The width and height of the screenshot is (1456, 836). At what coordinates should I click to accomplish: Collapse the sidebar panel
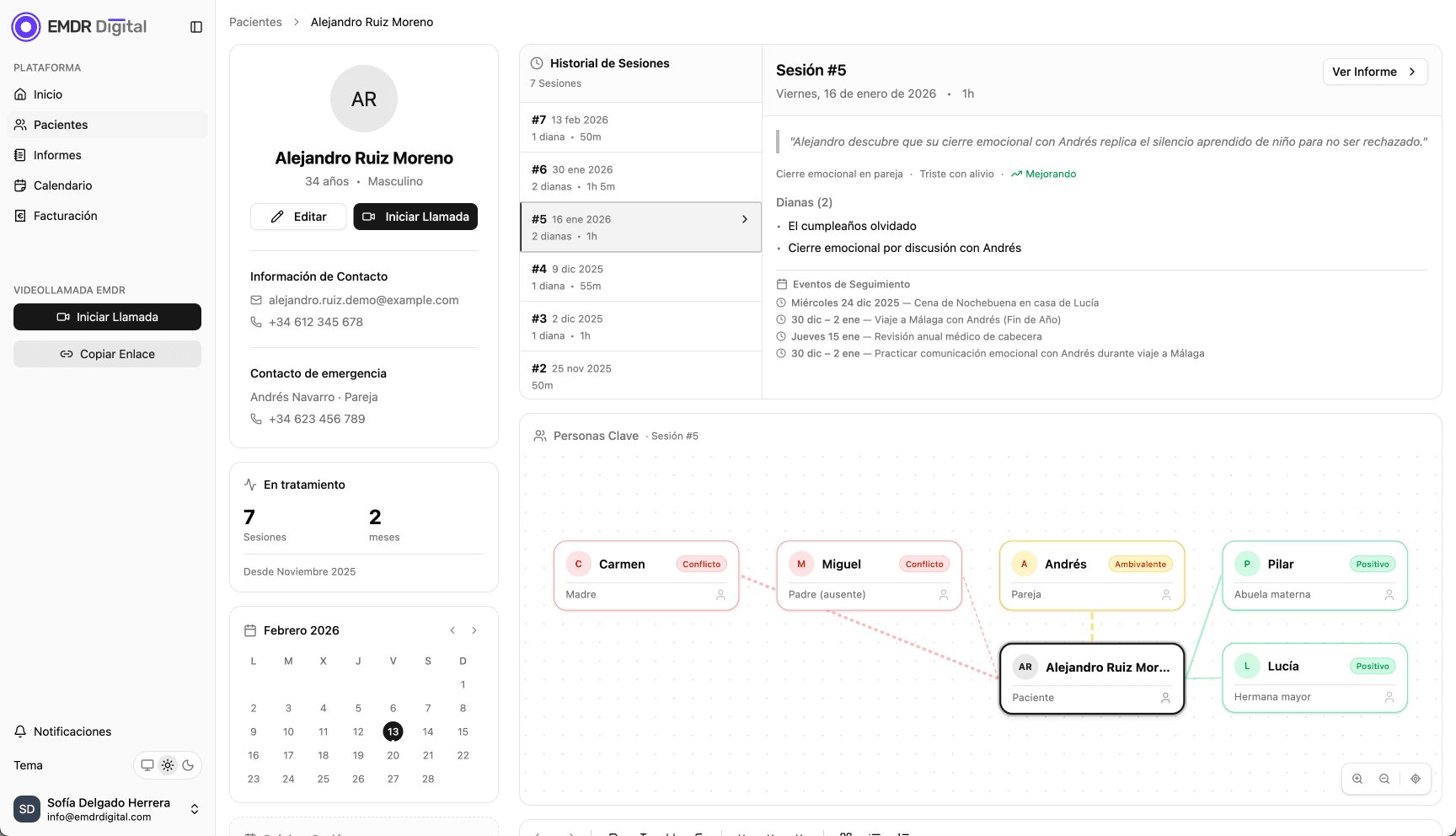coord(195,26)
